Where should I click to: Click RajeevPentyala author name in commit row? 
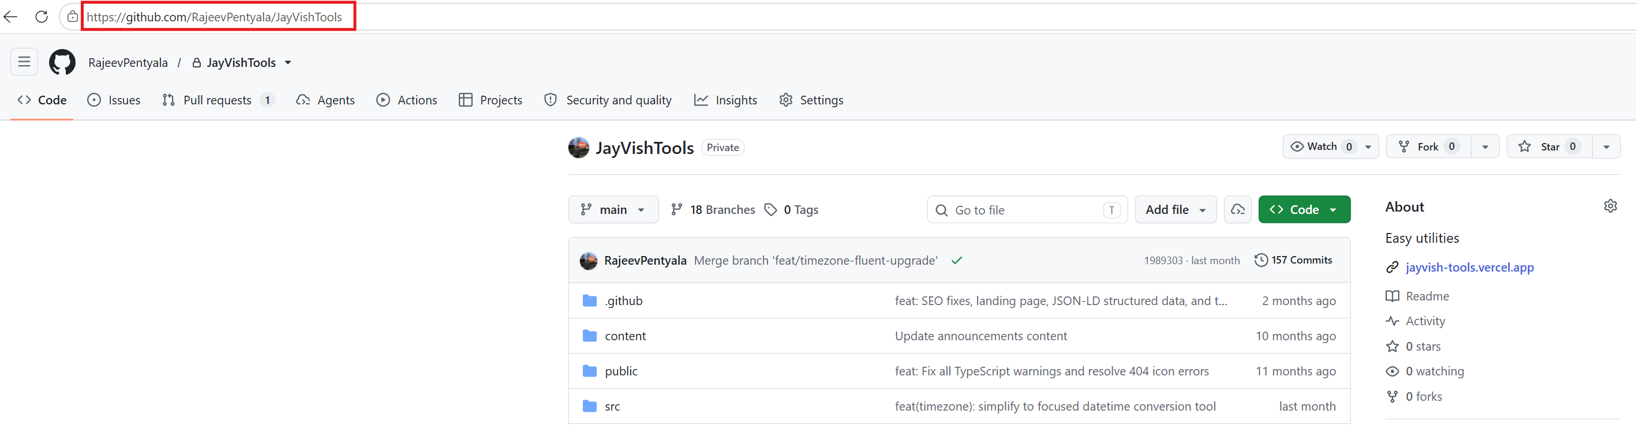[x=645, y=261]
